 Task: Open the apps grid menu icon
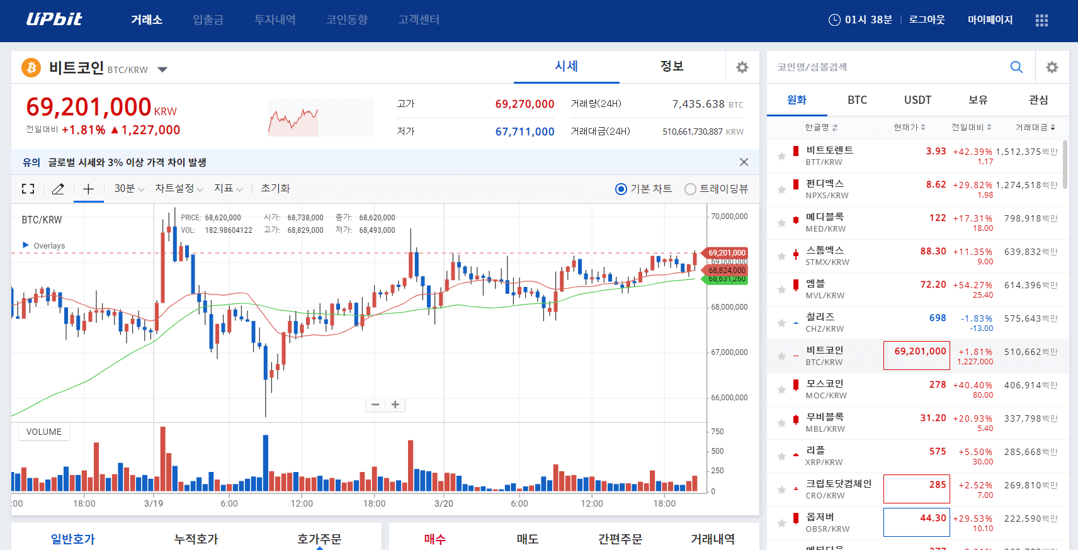tap(1041, 20)
